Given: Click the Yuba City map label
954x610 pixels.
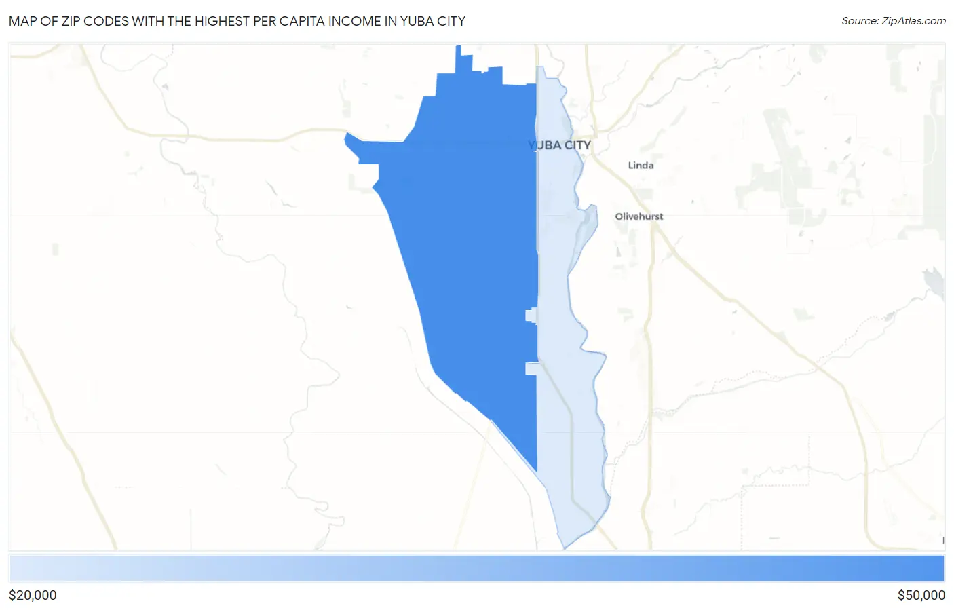Looking at the screenshot, I should [x=560, y=145].
